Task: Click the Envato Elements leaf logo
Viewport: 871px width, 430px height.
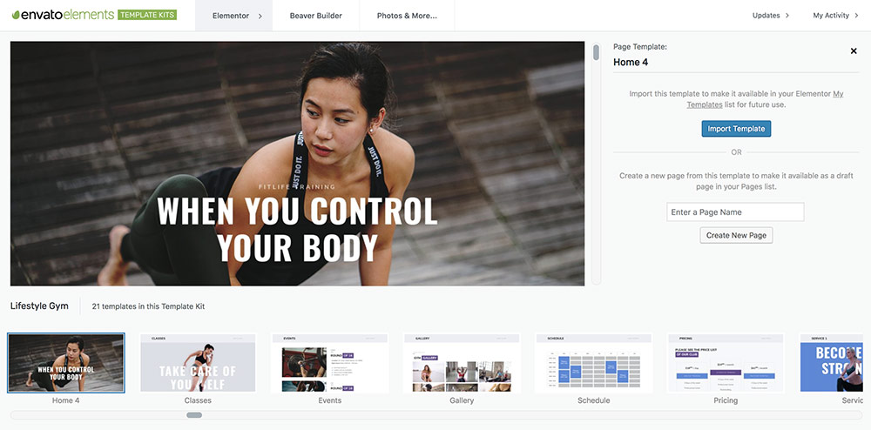Action: [x=16, y=15]
